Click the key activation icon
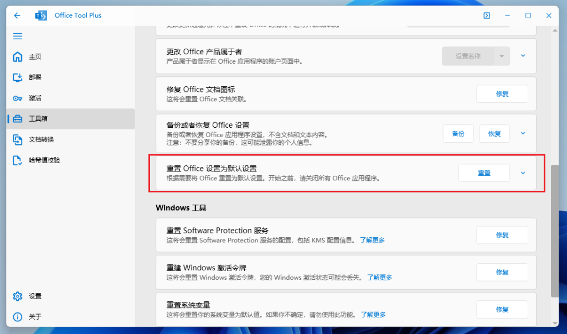The width and height of the screenshot is (567, 334). click(17, 98)
